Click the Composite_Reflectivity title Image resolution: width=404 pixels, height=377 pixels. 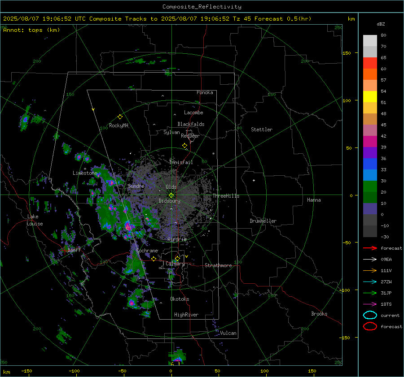click(x=202, y=7)
